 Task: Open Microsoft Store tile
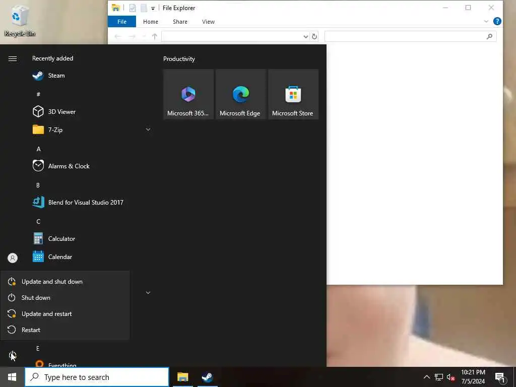[x=293, y=94]
